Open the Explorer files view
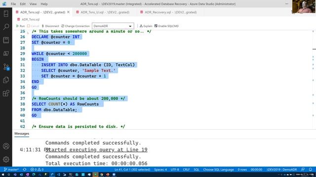The height and width of the screenshot is (177, 316). pos(6,80)
